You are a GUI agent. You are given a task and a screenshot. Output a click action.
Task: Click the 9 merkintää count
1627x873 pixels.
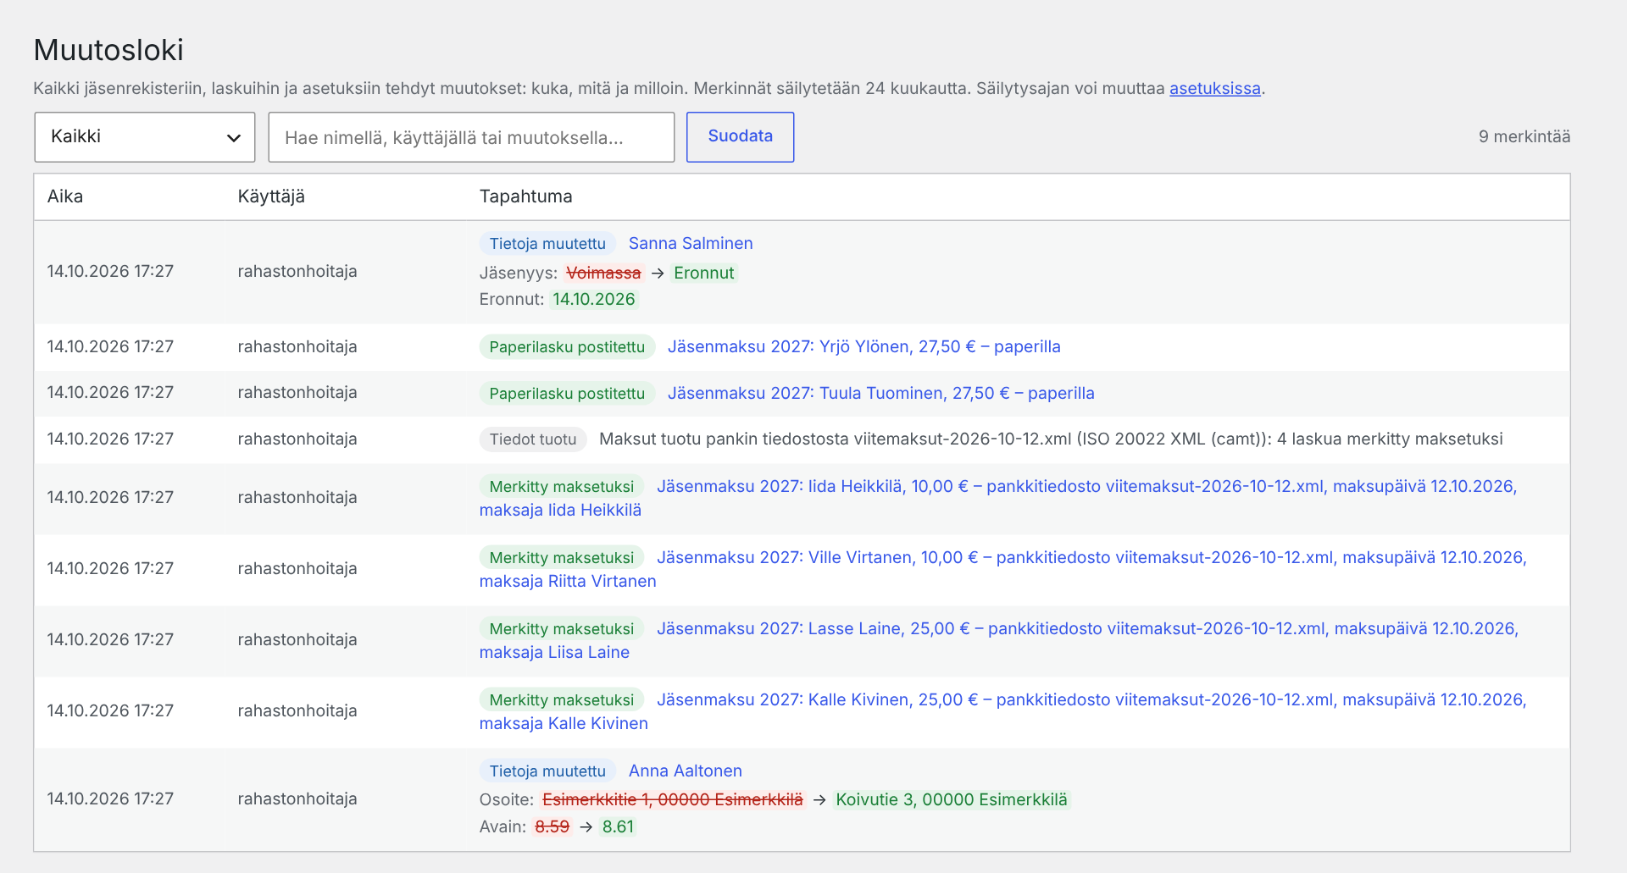(x=1524, y=137)
